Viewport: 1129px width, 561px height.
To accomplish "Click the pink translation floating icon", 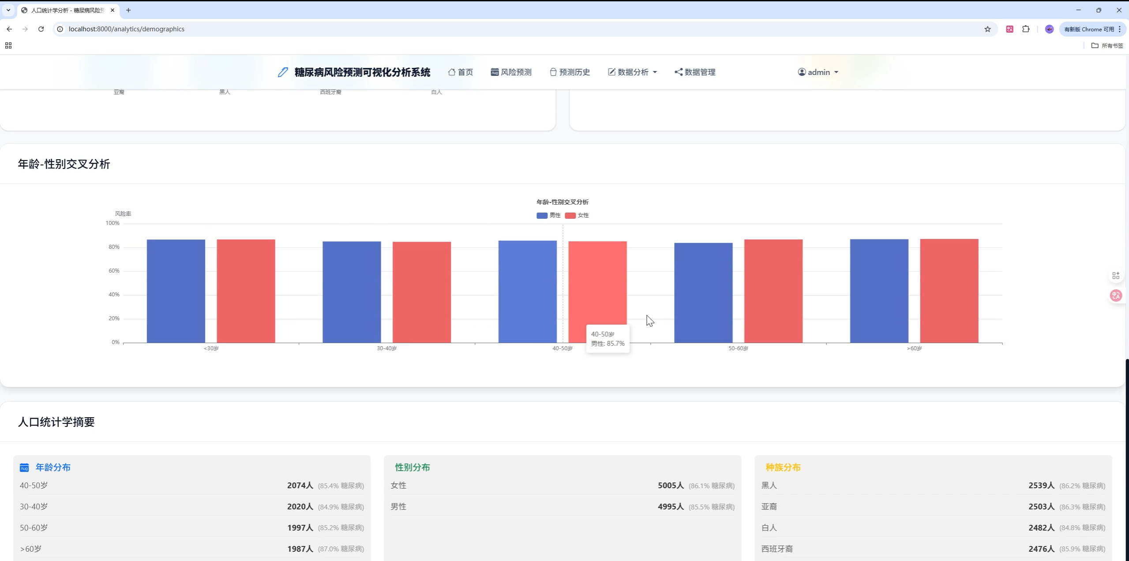I will click(x=1116, y=295).
